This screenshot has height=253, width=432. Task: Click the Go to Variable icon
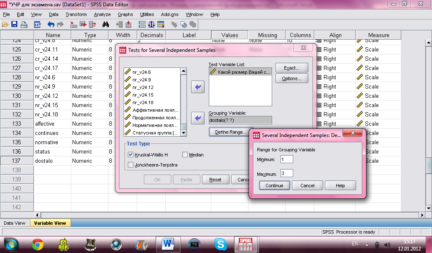83,24
